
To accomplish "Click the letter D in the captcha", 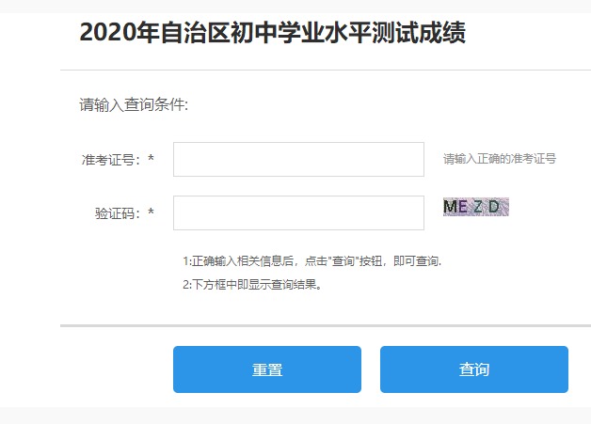I will tap(493, 208).
